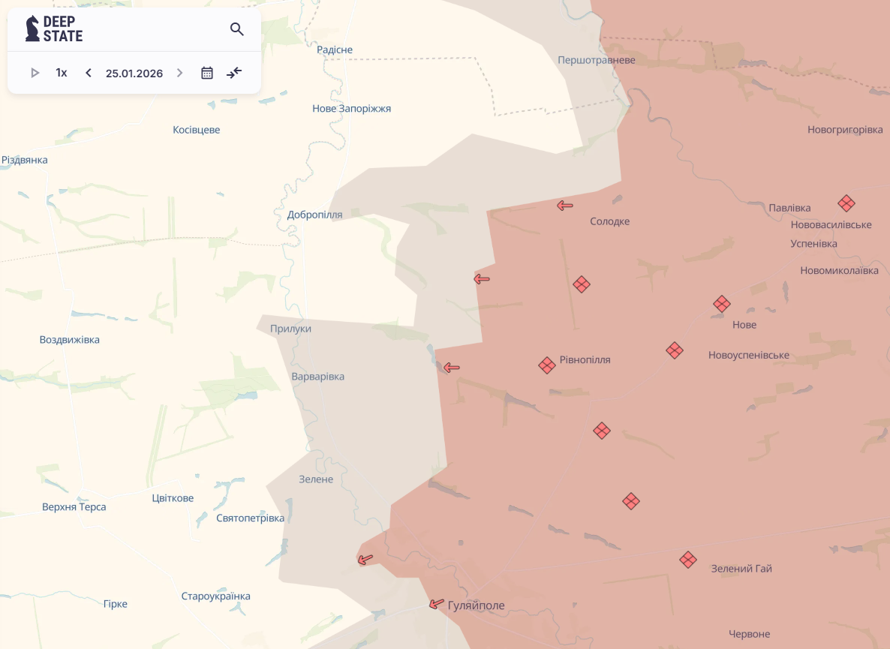The height and width of the screenshot is (649, 890).
Task: Click the Гуляйполе town label
Action: click(477, 605)
